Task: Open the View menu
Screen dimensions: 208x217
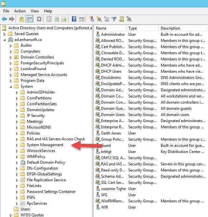Action: (35, 11)
